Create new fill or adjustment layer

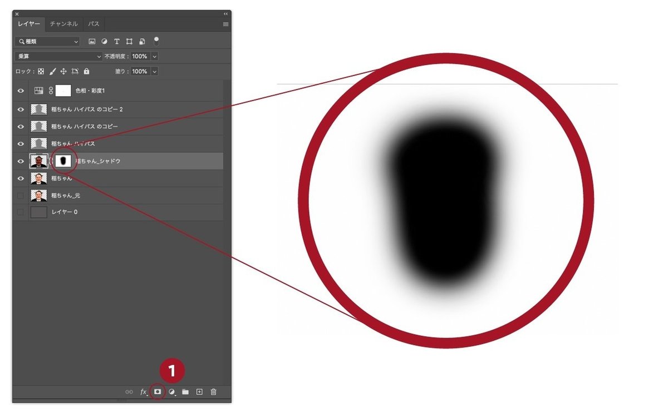(x=172, y=392)
